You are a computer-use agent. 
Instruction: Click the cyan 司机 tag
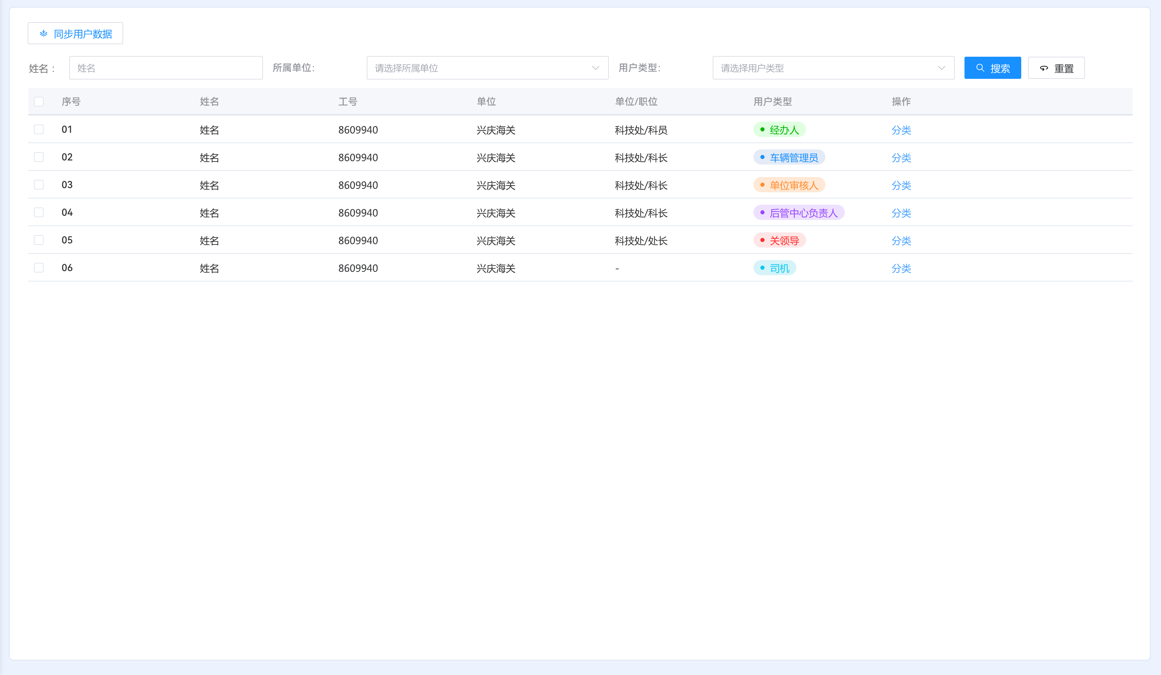point(775,268)
